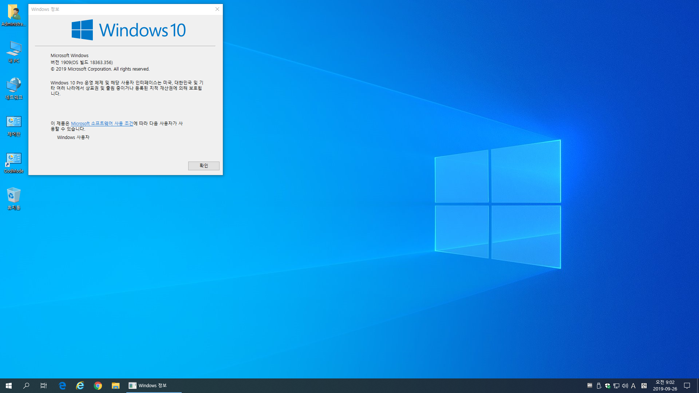Image resolution: width=699 pixels, height=393 pixels.
Task: Select the 네트워크 desktop icon
Action: point(14,89)
